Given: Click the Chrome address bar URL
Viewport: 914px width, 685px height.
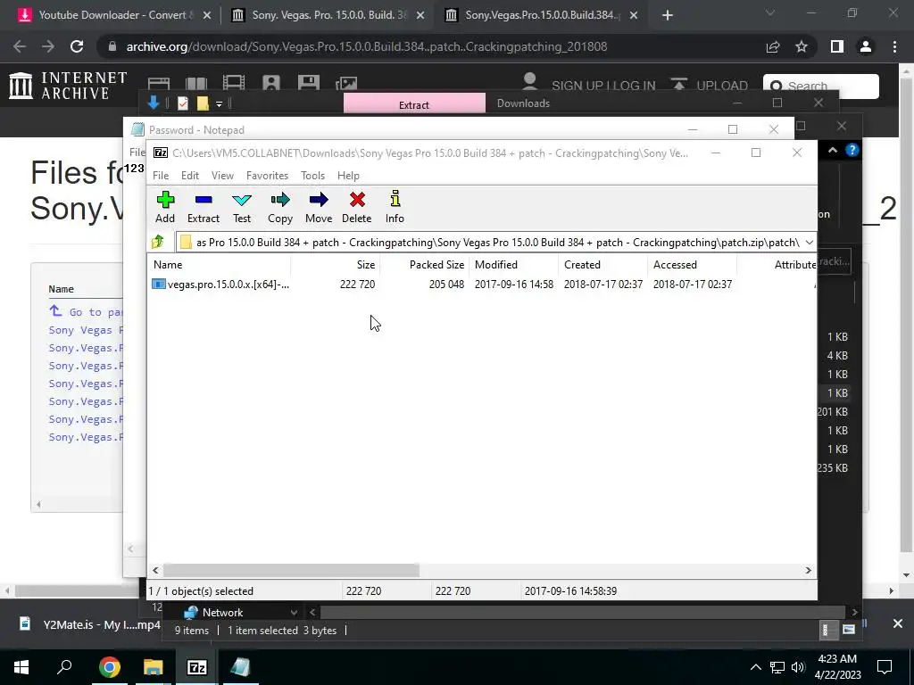Looking at the screenshot, I should tap(367, 46).
